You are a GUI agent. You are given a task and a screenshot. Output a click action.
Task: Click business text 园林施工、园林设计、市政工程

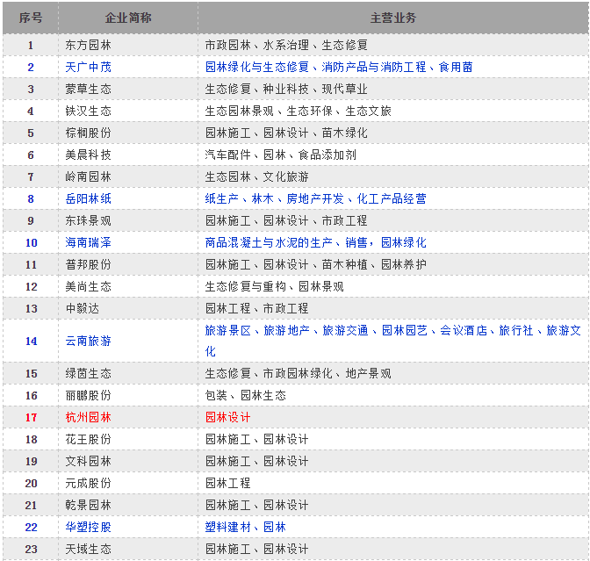coord(286,220)
